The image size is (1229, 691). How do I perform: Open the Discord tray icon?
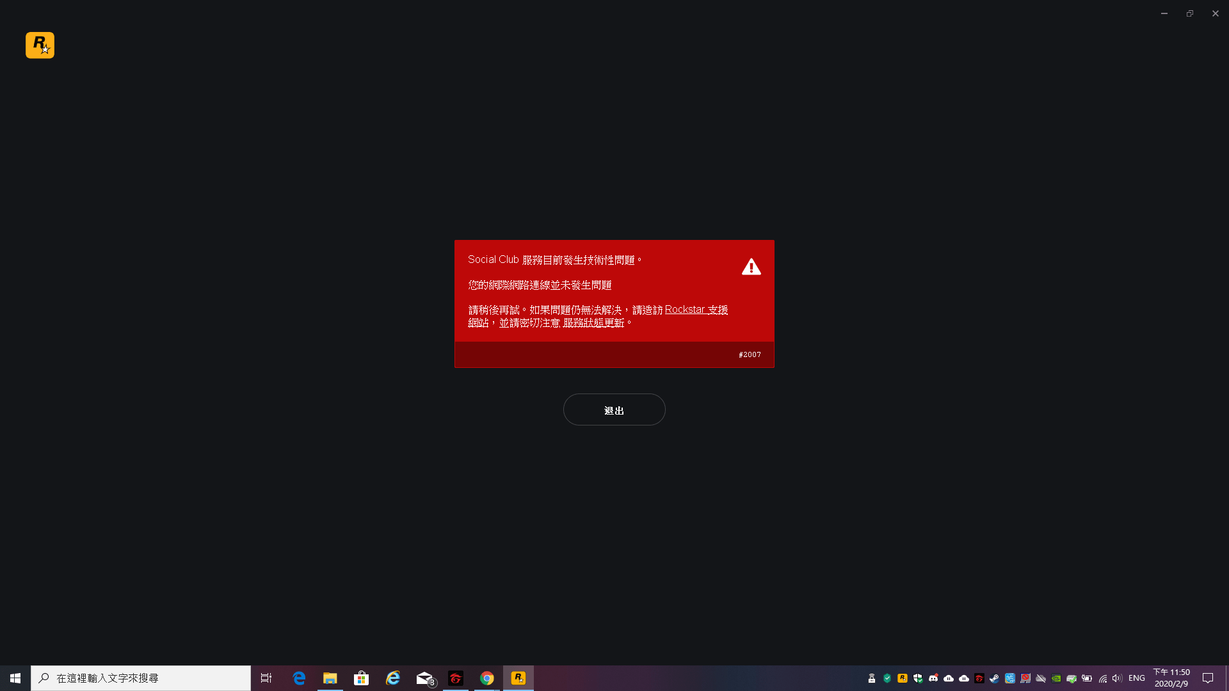pyautogui.click(x=933, y=678)
